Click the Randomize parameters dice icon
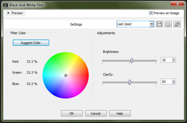The image size is (187, 123). [168, 24]
